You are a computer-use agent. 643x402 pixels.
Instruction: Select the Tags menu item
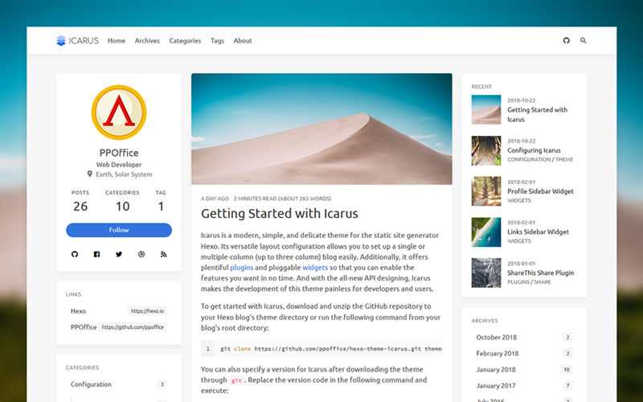(x=217, y=40)
